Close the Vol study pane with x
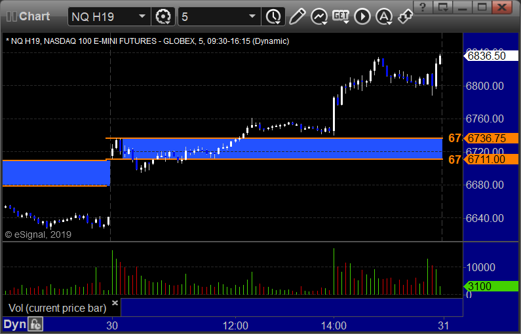This screenshot has width=521, height=334. 115,303
